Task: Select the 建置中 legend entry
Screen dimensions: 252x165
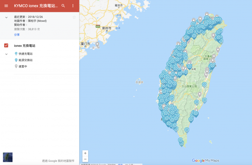Action: (21, 66)
